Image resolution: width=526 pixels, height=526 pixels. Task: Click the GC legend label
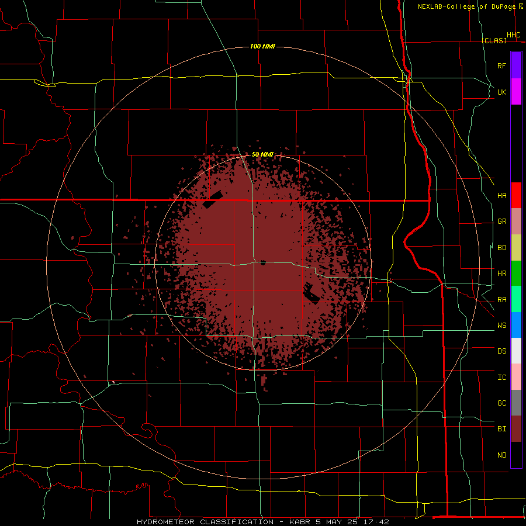click(502, 403)
